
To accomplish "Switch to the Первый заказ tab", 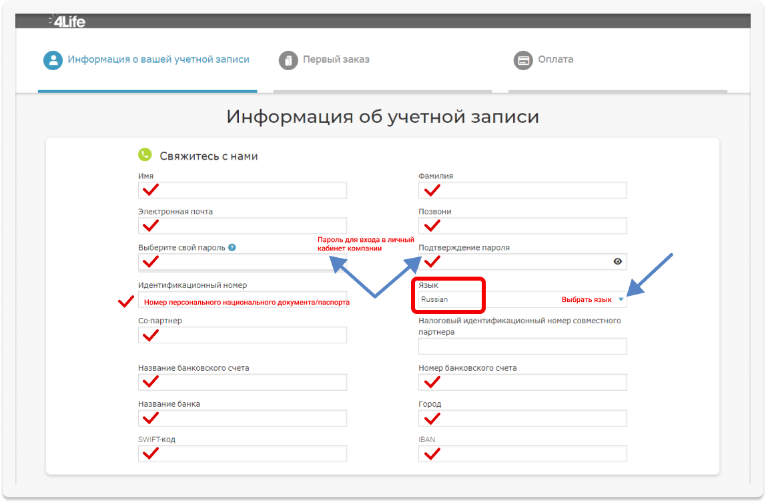I will (x=336, y=59).
